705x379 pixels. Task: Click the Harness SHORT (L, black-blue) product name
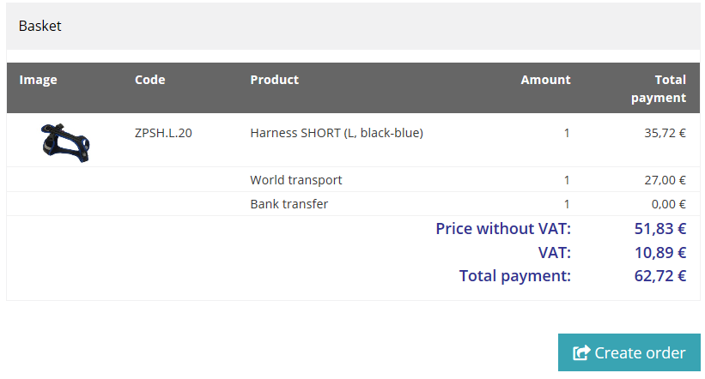337,133
